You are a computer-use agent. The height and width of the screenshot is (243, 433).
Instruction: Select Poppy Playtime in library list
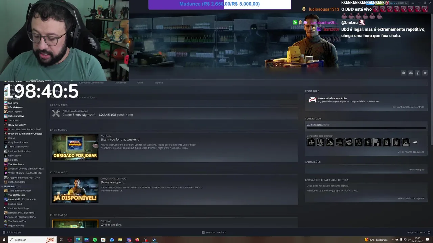(x=16, y=226)
